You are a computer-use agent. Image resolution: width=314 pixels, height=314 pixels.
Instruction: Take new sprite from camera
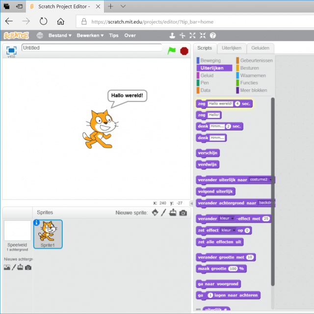click(x=183, y=212)
